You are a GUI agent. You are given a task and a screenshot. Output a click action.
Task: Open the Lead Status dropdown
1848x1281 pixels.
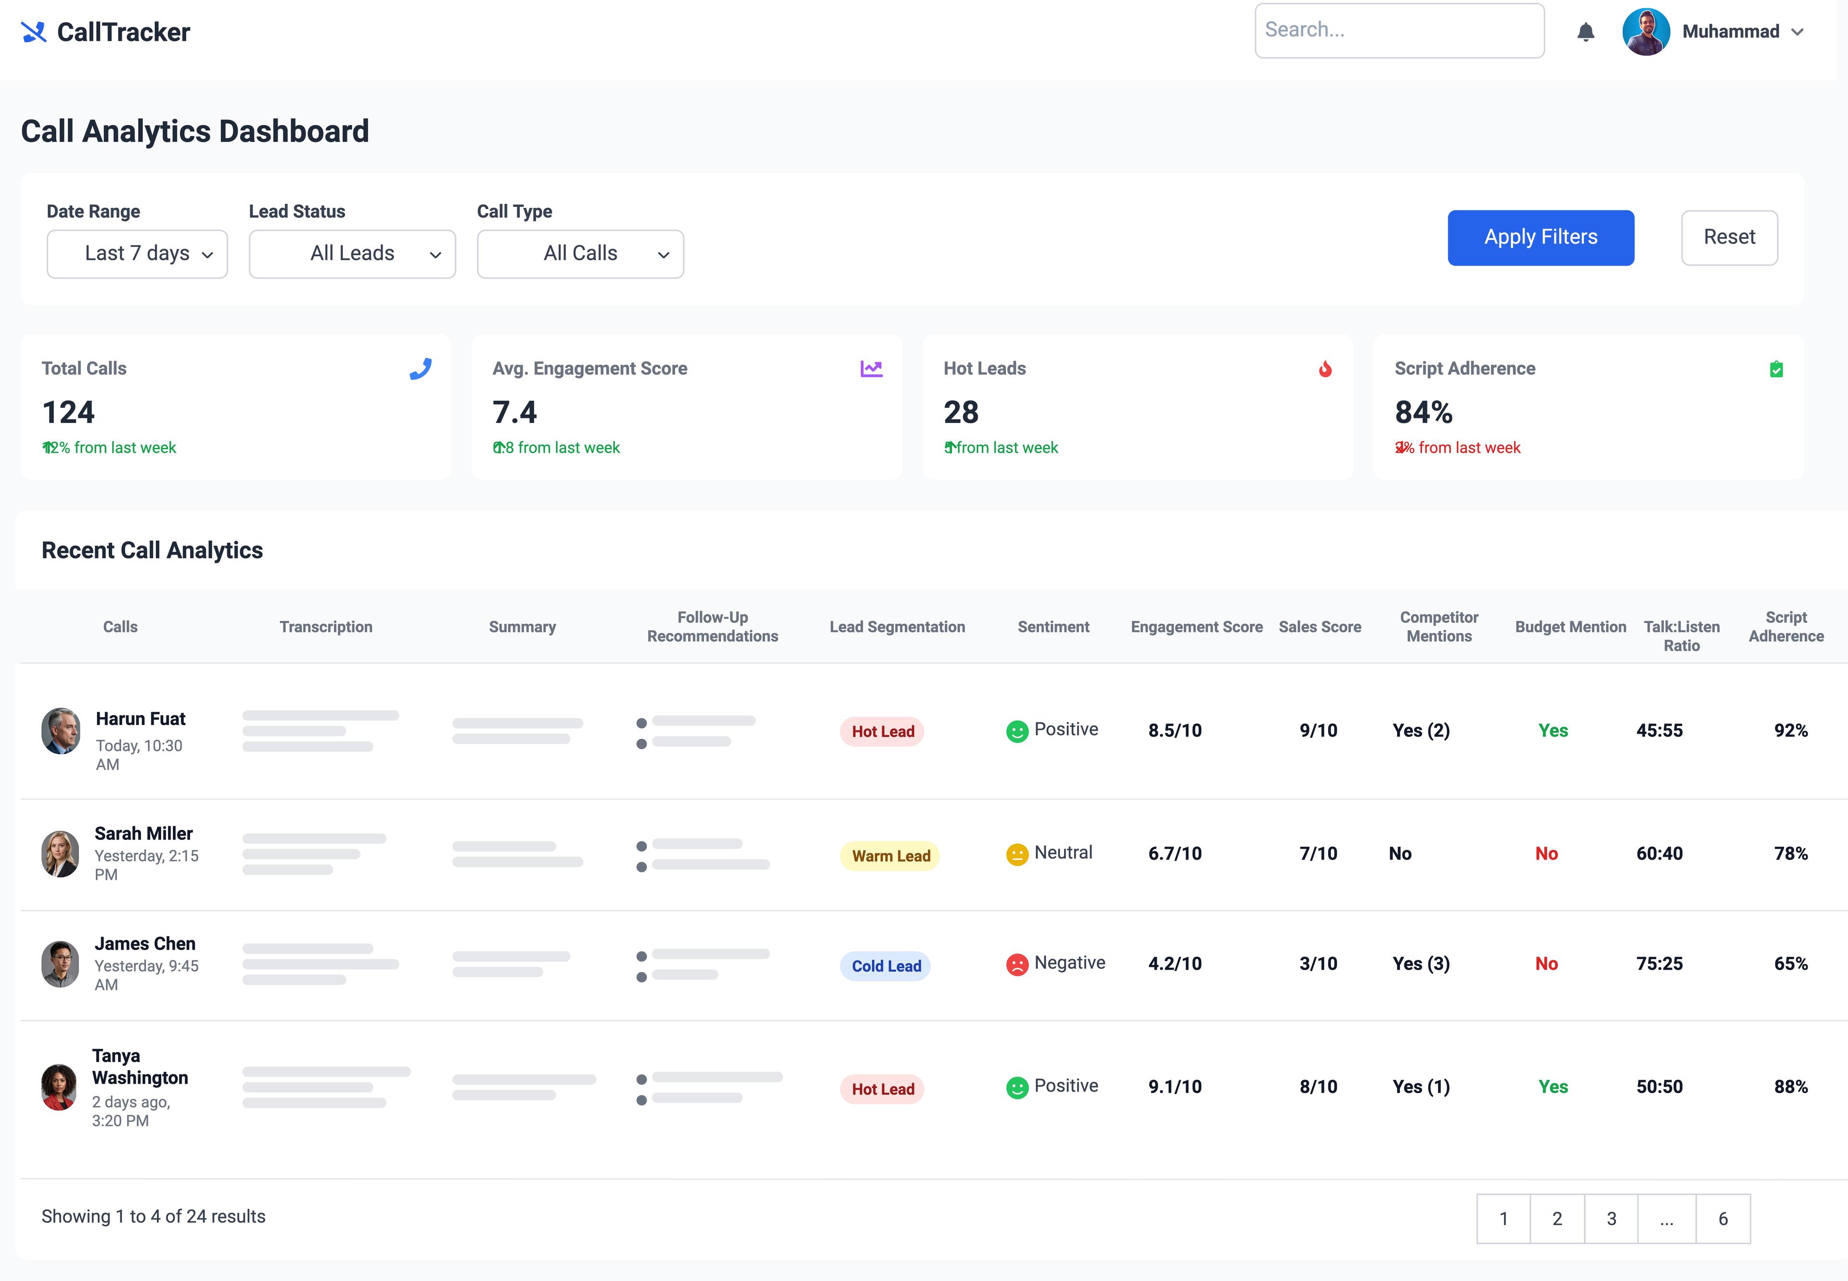pos(352,254)
